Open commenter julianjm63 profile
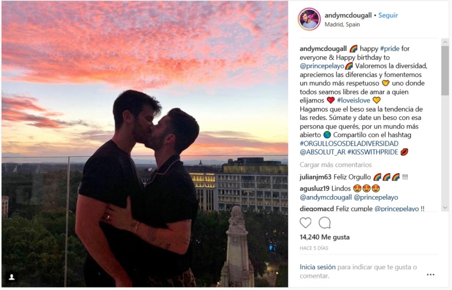 coord(316,177)
